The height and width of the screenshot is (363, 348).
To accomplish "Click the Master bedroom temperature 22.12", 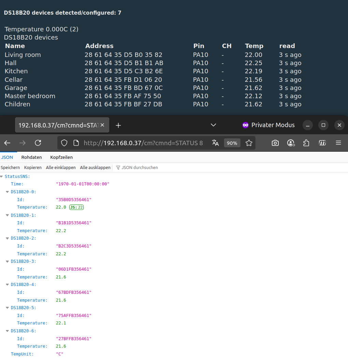I will point(253,96).
